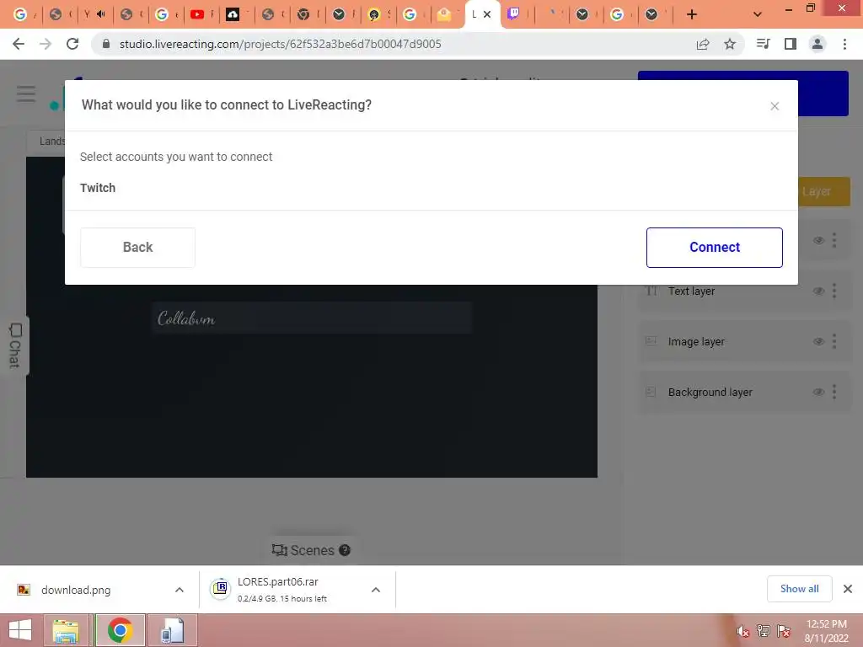Open the hamburger menu in LiveReacting

click(x=26, y=94)
